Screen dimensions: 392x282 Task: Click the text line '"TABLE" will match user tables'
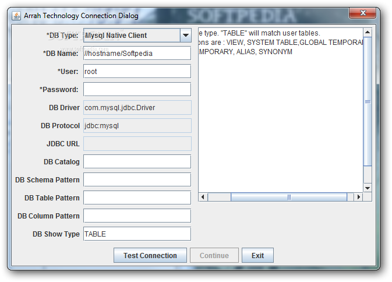click(260, 33)
